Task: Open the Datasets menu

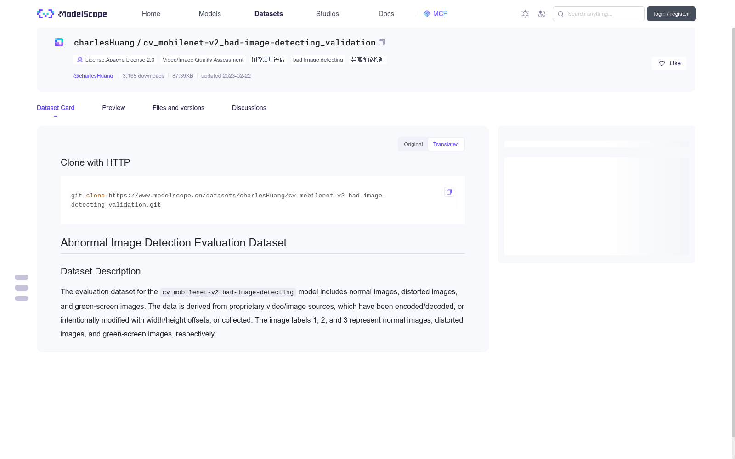Action: 269,14
